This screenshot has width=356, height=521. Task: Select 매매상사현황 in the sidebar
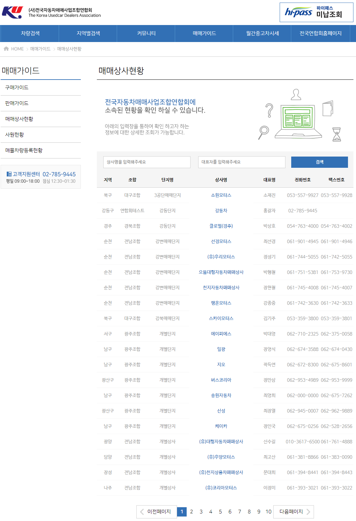41,119
